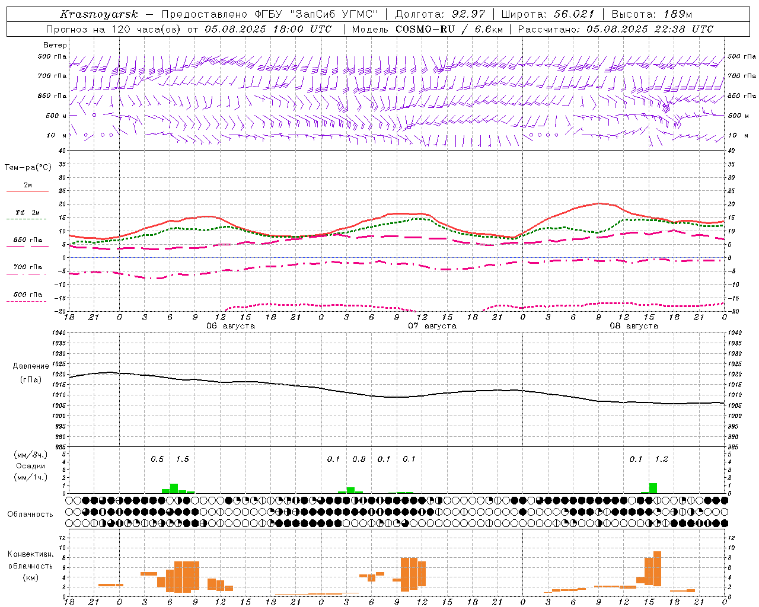Click the '500 гПа' temperature legend entry

pos(28,295)
